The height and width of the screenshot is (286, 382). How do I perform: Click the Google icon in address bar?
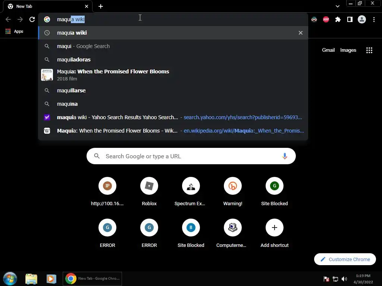(x=47, y=19)
